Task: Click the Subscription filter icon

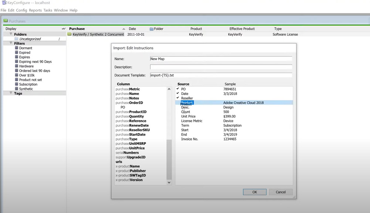Action: (17, 84)
